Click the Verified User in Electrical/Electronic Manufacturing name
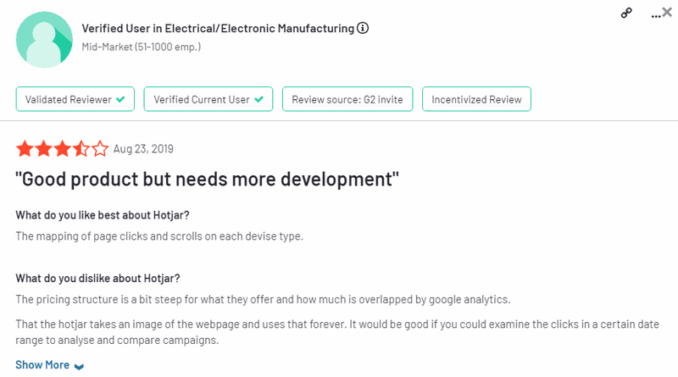 tap(217, 28)
